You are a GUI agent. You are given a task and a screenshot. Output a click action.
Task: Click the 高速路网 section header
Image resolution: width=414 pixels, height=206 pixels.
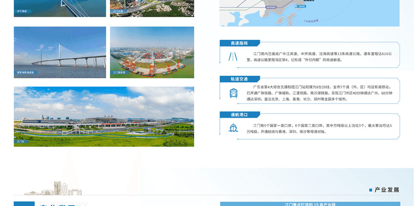click(239, 43)
